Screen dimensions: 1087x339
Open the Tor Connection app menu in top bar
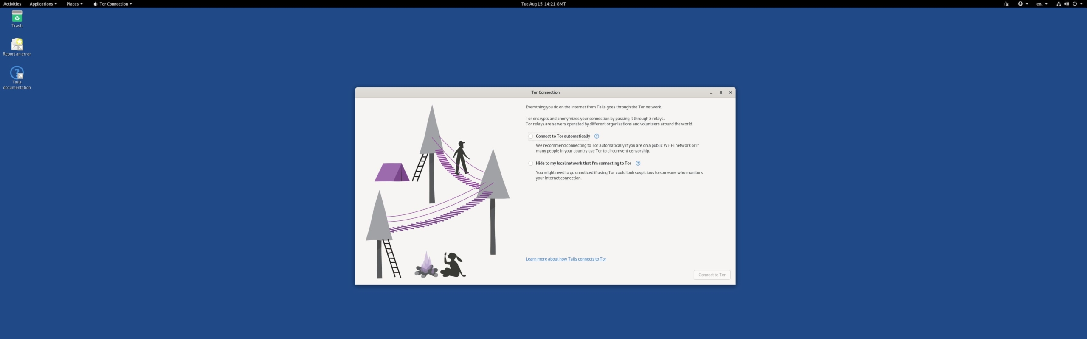coord(113,4)
